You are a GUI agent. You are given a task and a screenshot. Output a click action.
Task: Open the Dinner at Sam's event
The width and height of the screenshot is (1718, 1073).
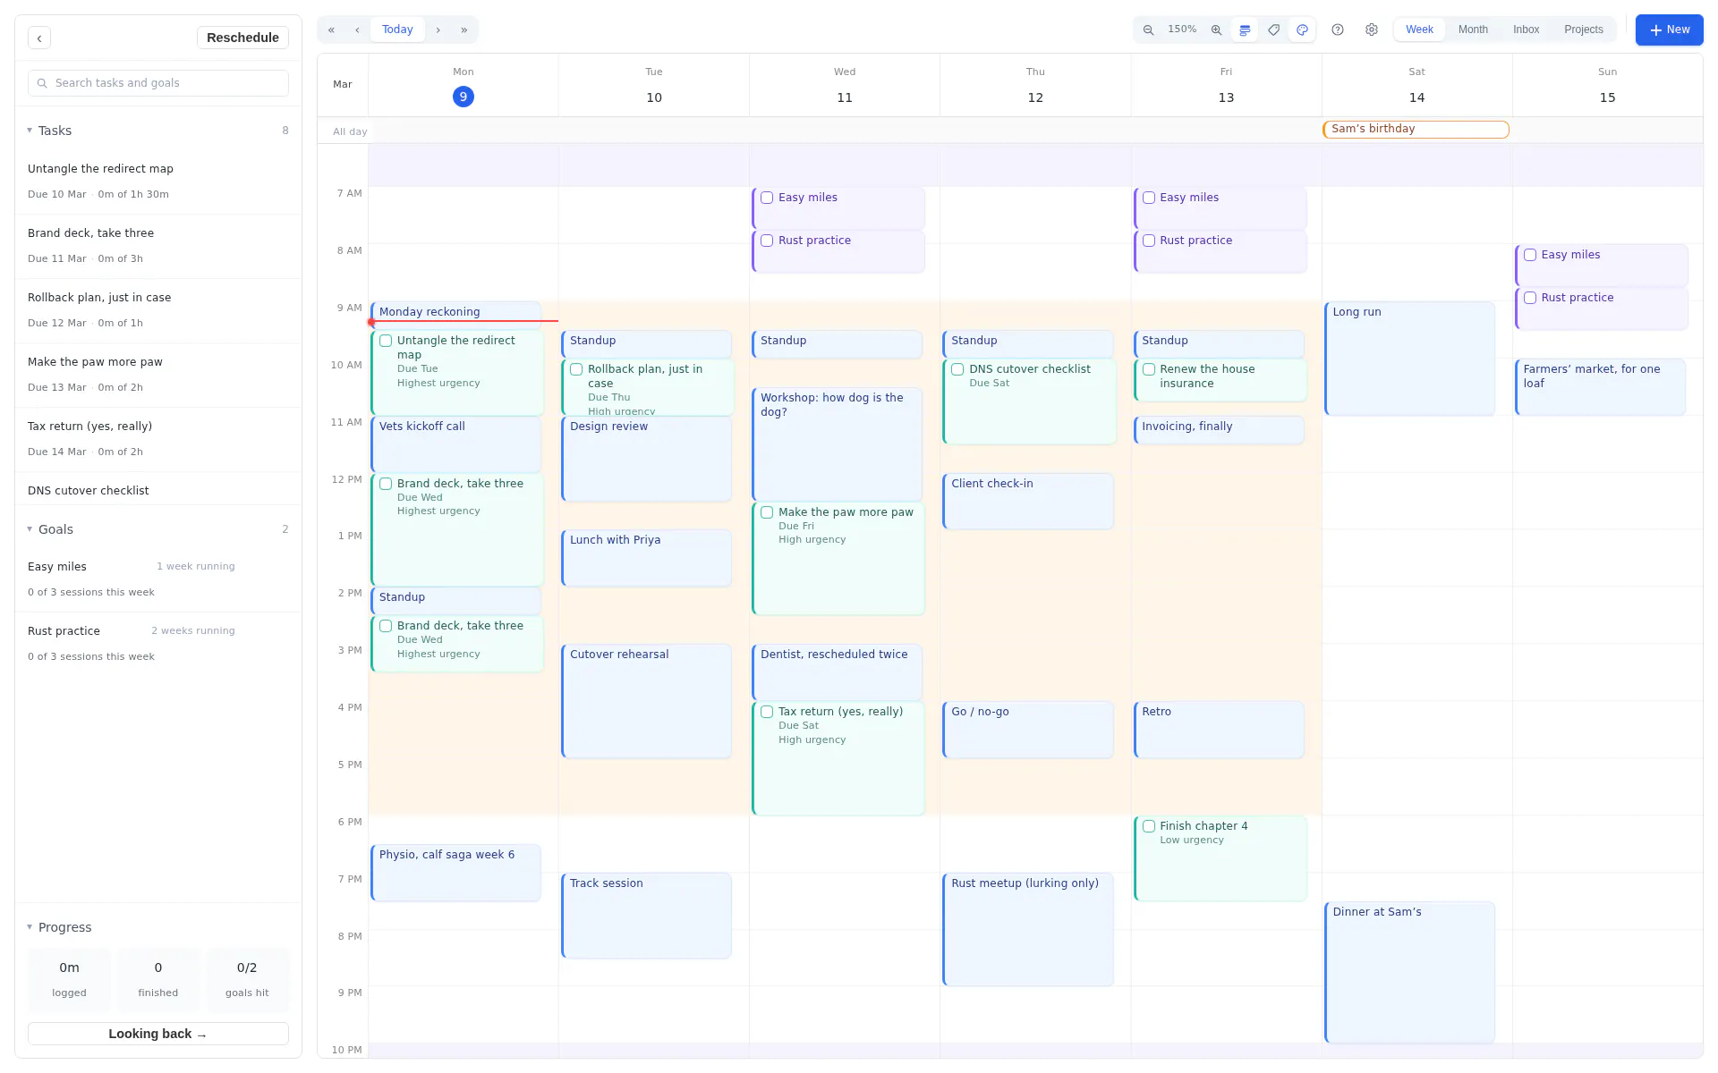coord(1409,972)
